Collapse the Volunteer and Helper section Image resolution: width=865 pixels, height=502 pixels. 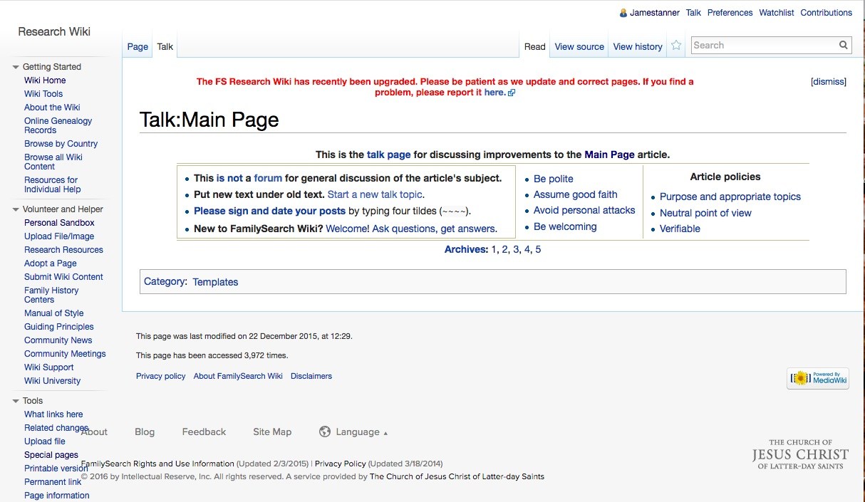(16, 209)
